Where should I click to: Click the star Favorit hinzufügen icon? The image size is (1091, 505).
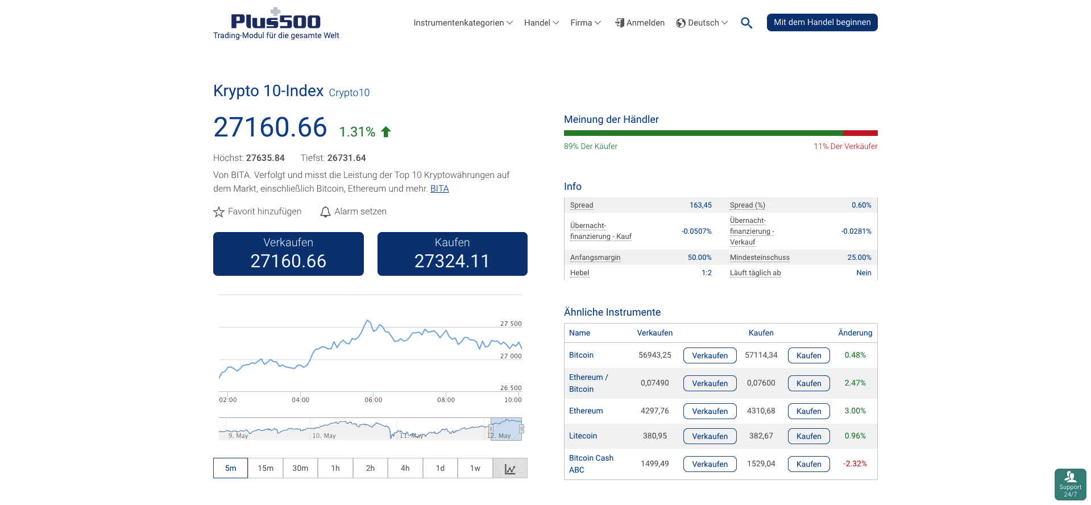[219, 212]
